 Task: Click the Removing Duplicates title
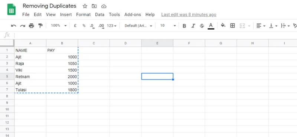coord(49,6)
